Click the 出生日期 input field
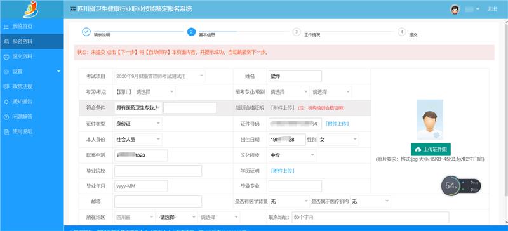The height and width of the screenshot is (231, 508). (x=287, y=140)
